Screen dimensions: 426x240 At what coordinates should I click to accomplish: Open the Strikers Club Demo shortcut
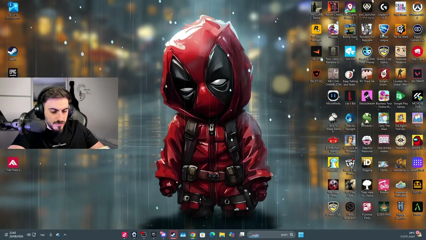point(384,55)
